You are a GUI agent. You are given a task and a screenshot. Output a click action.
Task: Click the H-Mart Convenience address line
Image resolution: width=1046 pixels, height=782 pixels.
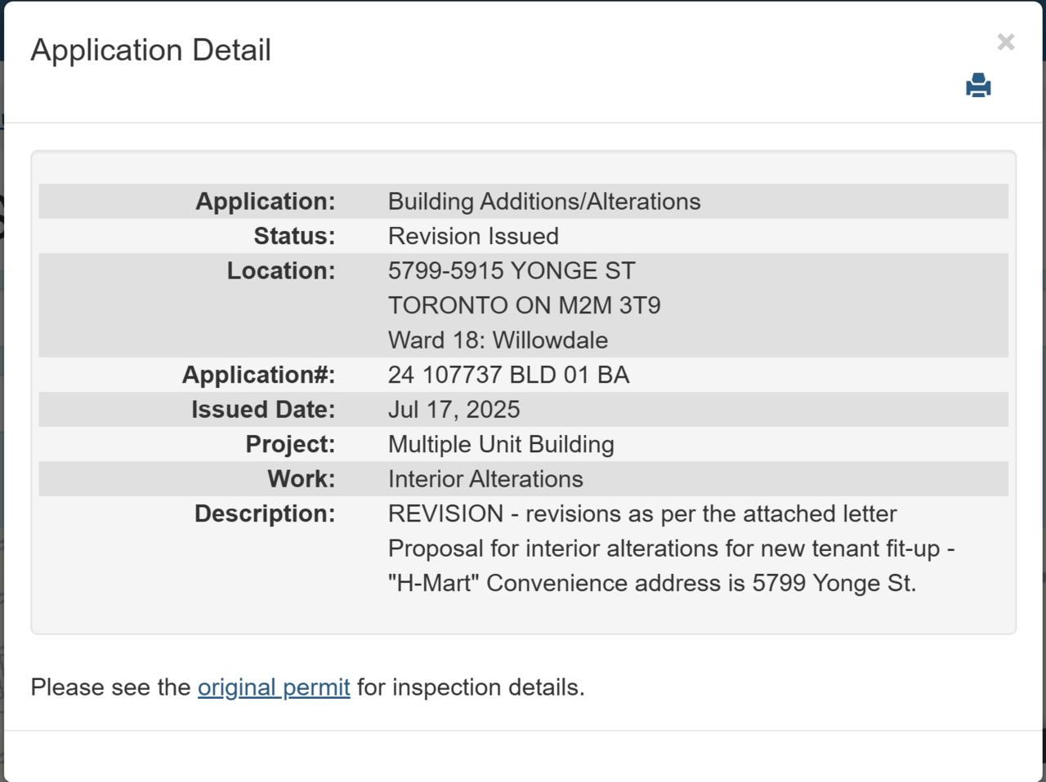[652, 583]
